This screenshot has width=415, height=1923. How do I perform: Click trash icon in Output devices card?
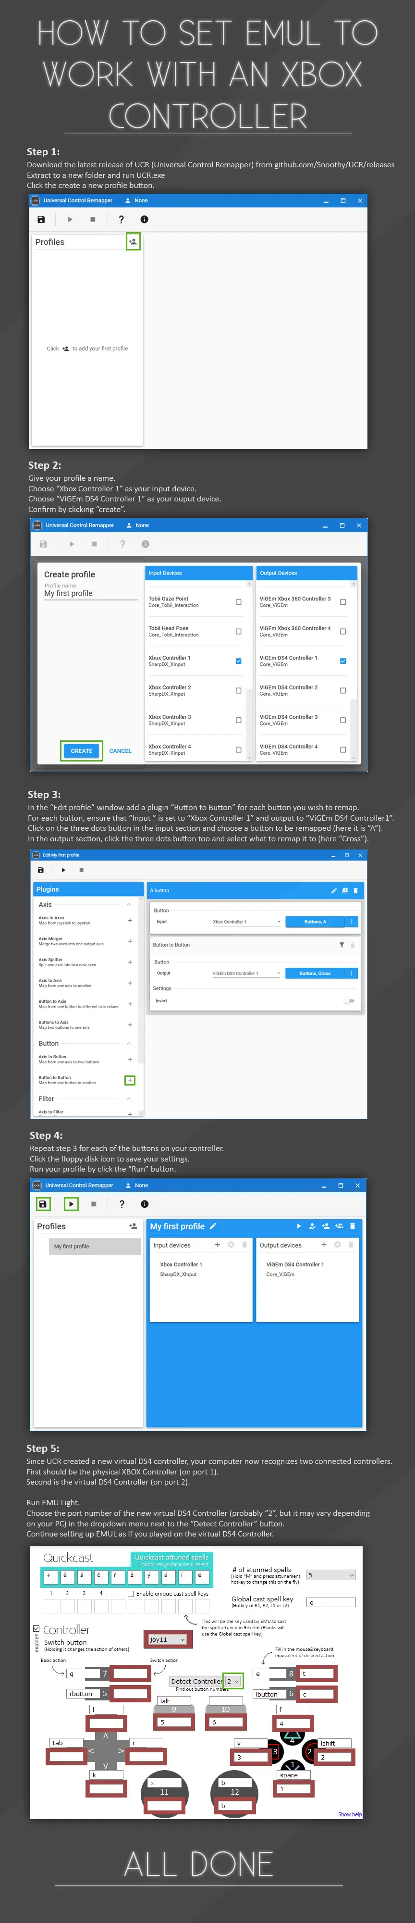click(351, 1245)
